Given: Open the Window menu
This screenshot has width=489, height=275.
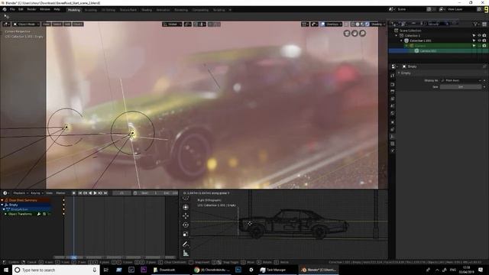Looking at the screenshot, I should 45,9.
